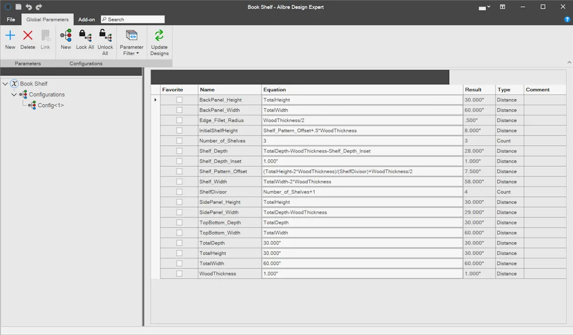Collapse the Book Shelf tree node
573x335 pixels.
click(5, 84)
